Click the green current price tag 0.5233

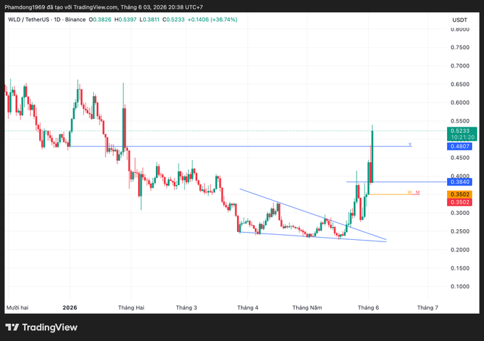click(x=462, y=131)
